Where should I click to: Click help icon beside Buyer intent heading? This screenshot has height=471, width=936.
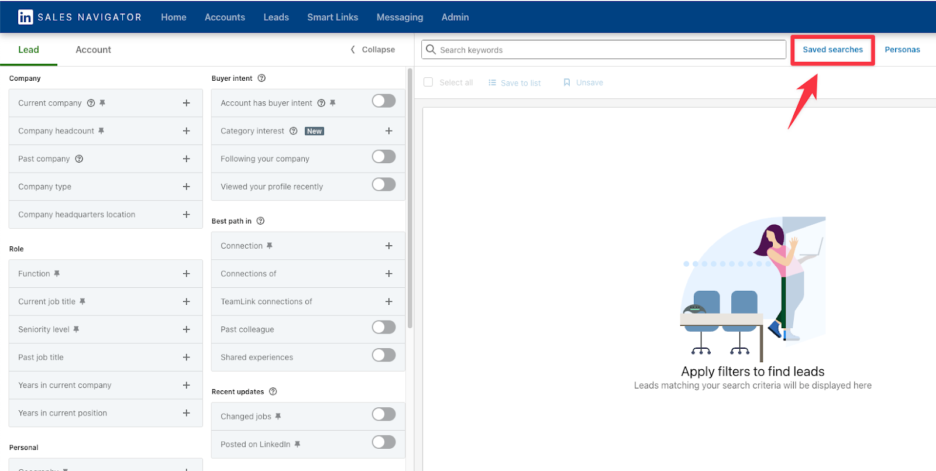click(261, 78)
